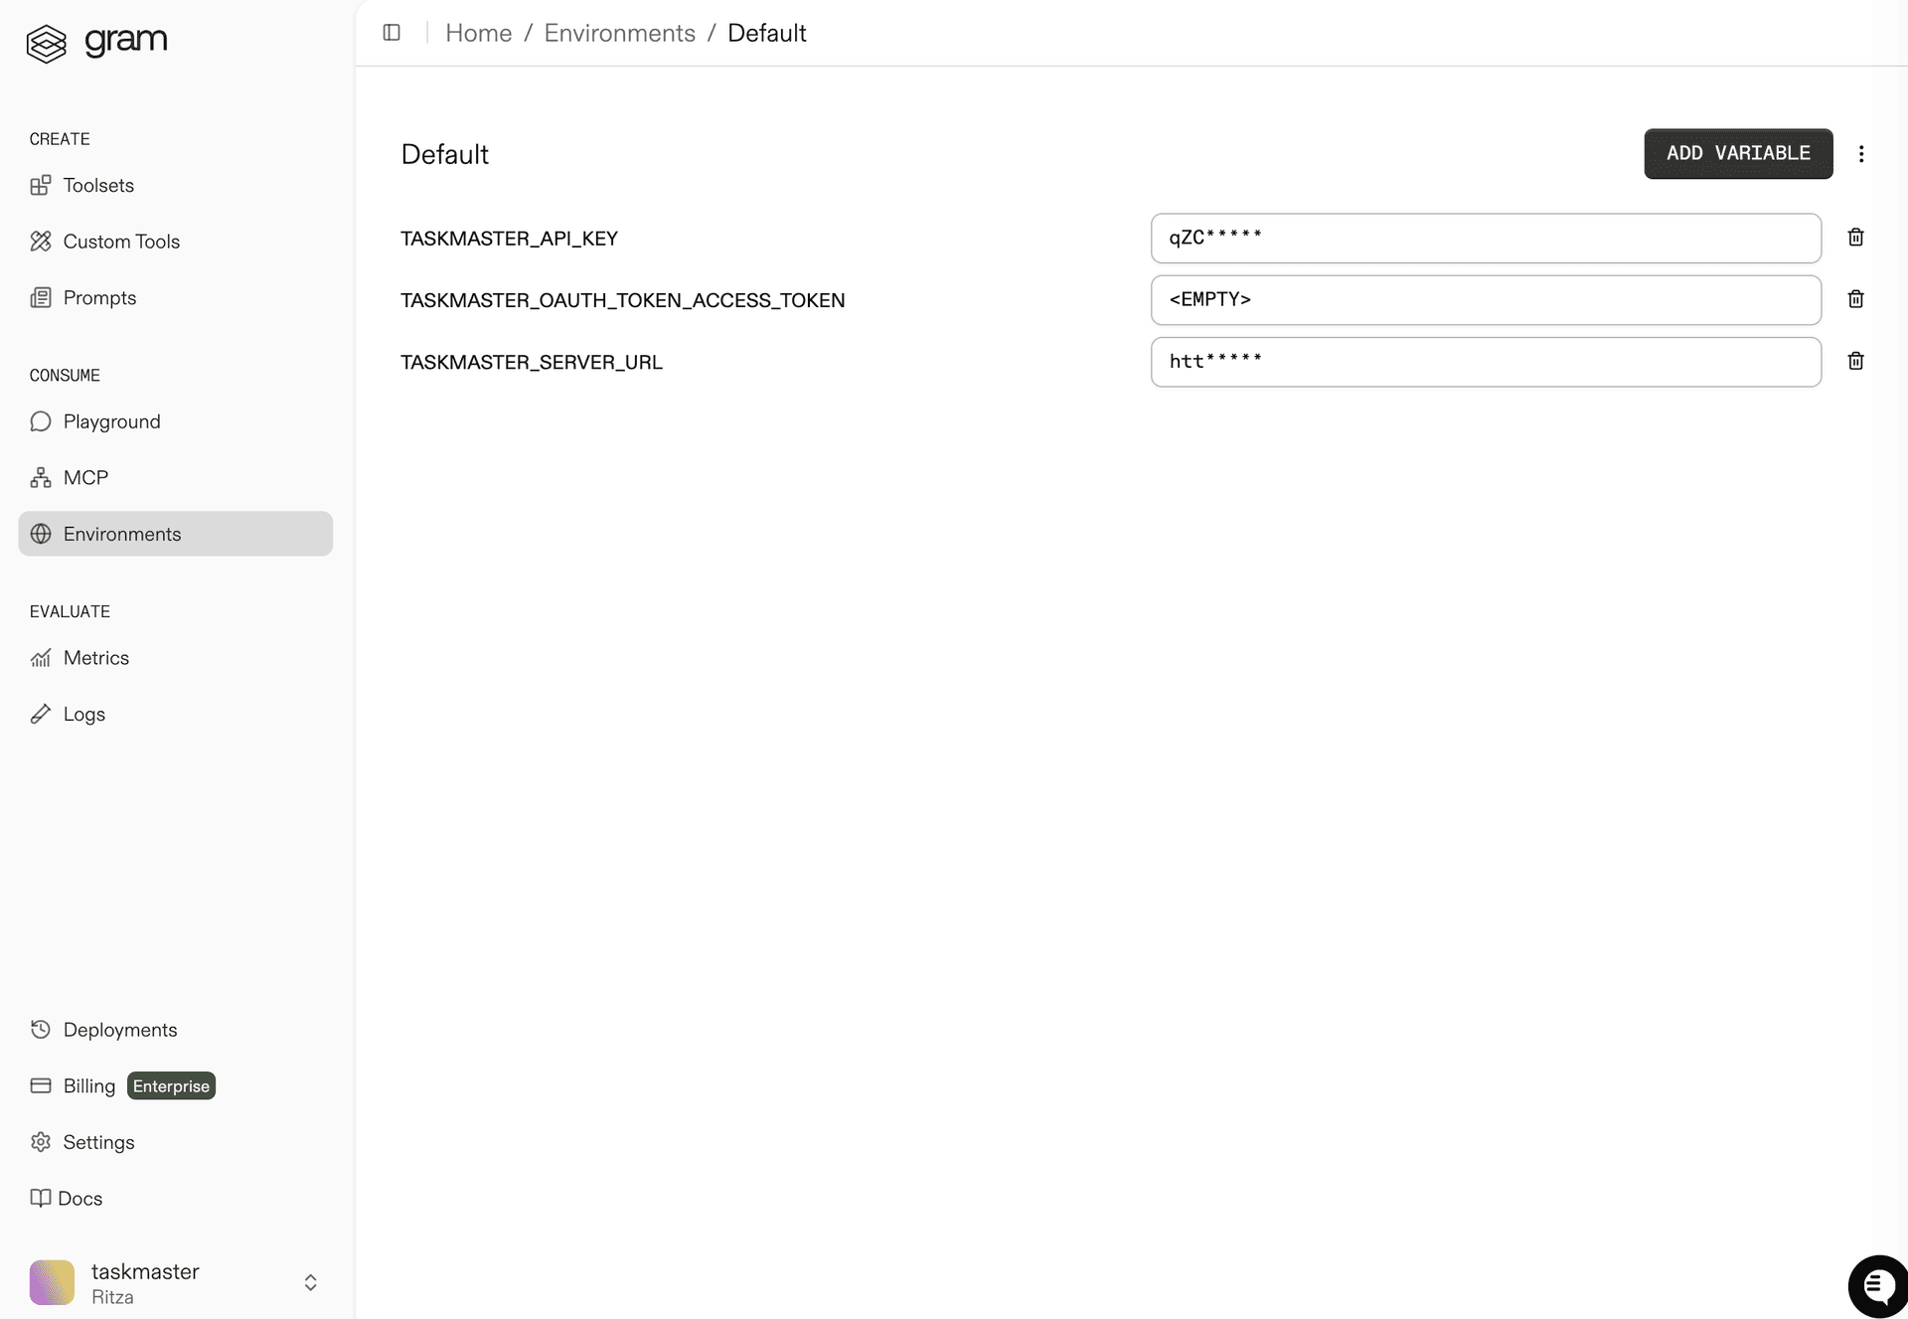
Task: Open the Prompts section
Action: (x=99, y=297)
